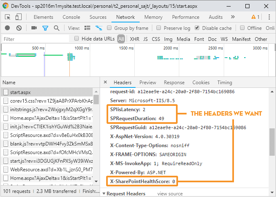The width and height of the screenshot is (276, 197).
Task: Switch to the Preview detail tab
Action: (148, 83)
